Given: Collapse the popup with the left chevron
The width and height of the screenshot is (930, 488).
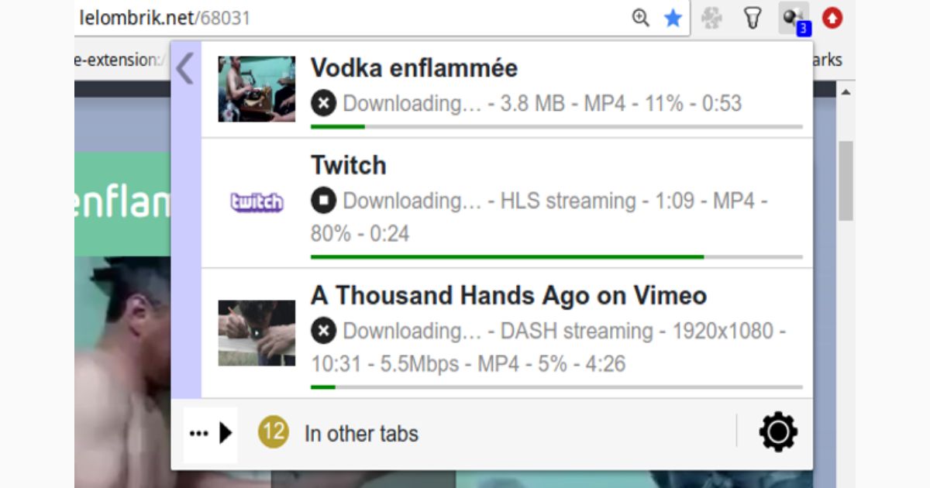Looking at the screenshot, I should 185,68.
